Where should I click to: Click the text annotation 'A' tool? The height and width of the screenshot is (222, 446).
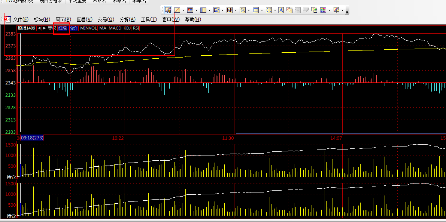click(x=281, y=10)
